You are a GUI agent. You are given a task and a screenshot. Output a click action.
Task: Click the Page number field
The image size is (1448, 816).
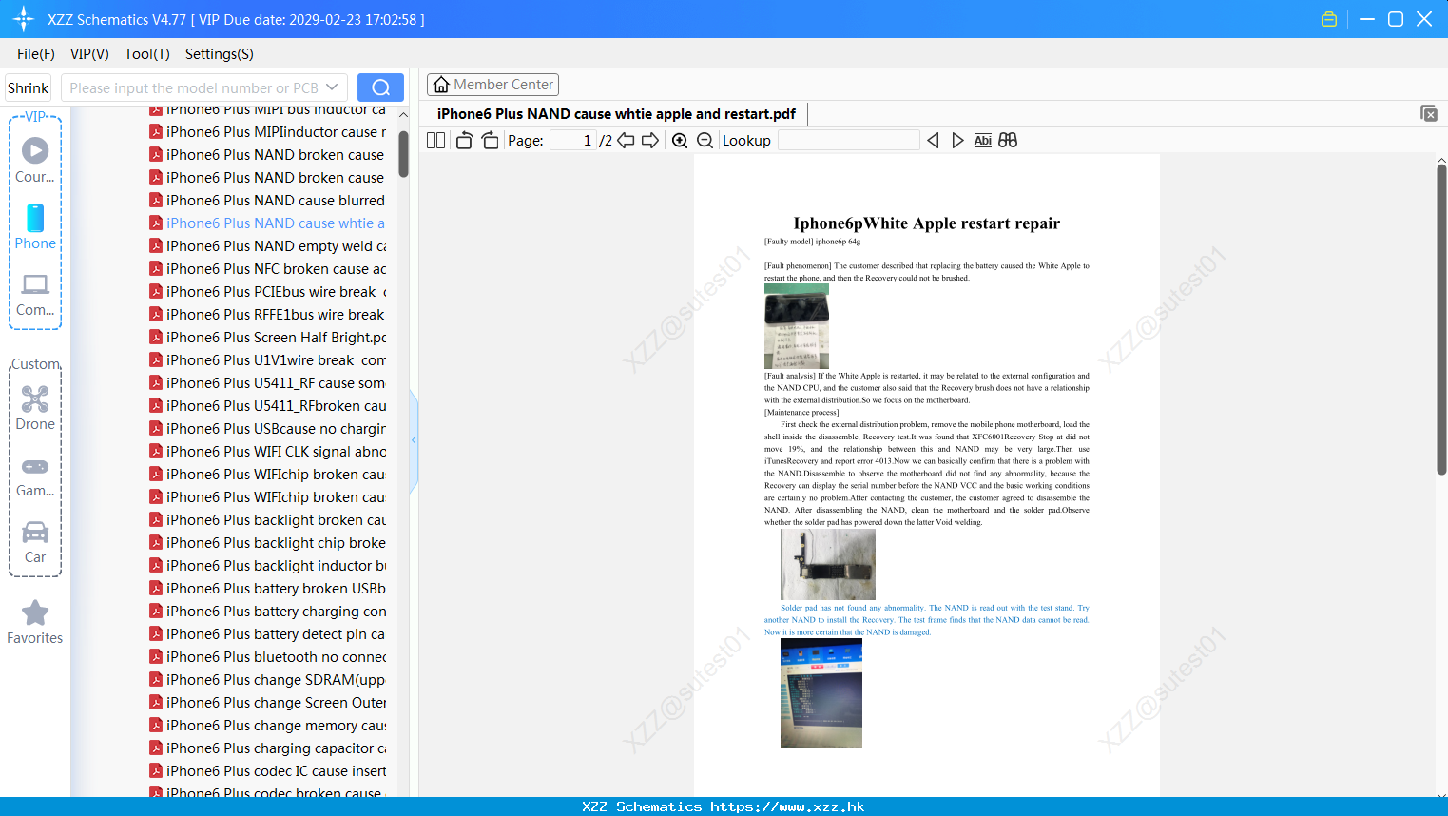(572, 141)
